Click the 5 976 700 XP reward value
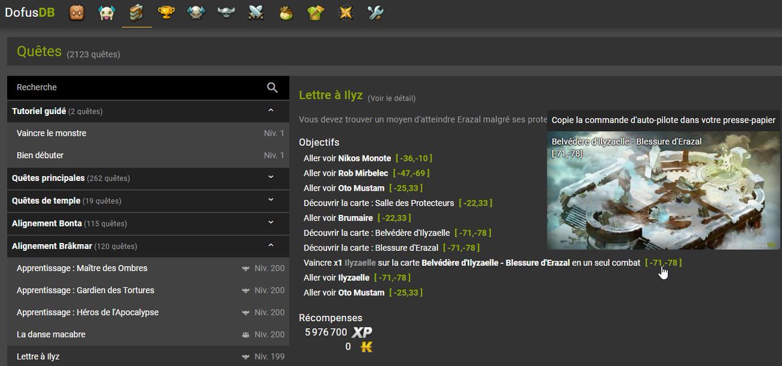Screen dimensions: 782x366 click(326, 332)
